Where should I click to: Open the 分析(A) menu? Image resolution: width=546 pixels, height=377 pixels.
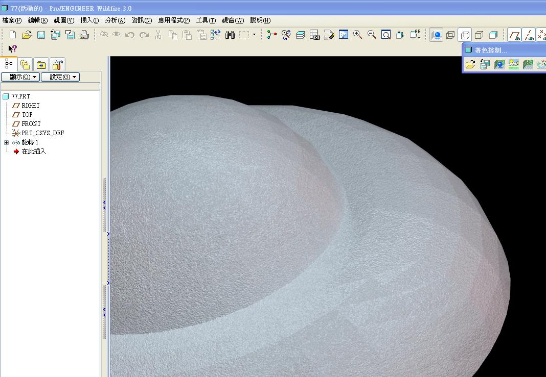115,20
